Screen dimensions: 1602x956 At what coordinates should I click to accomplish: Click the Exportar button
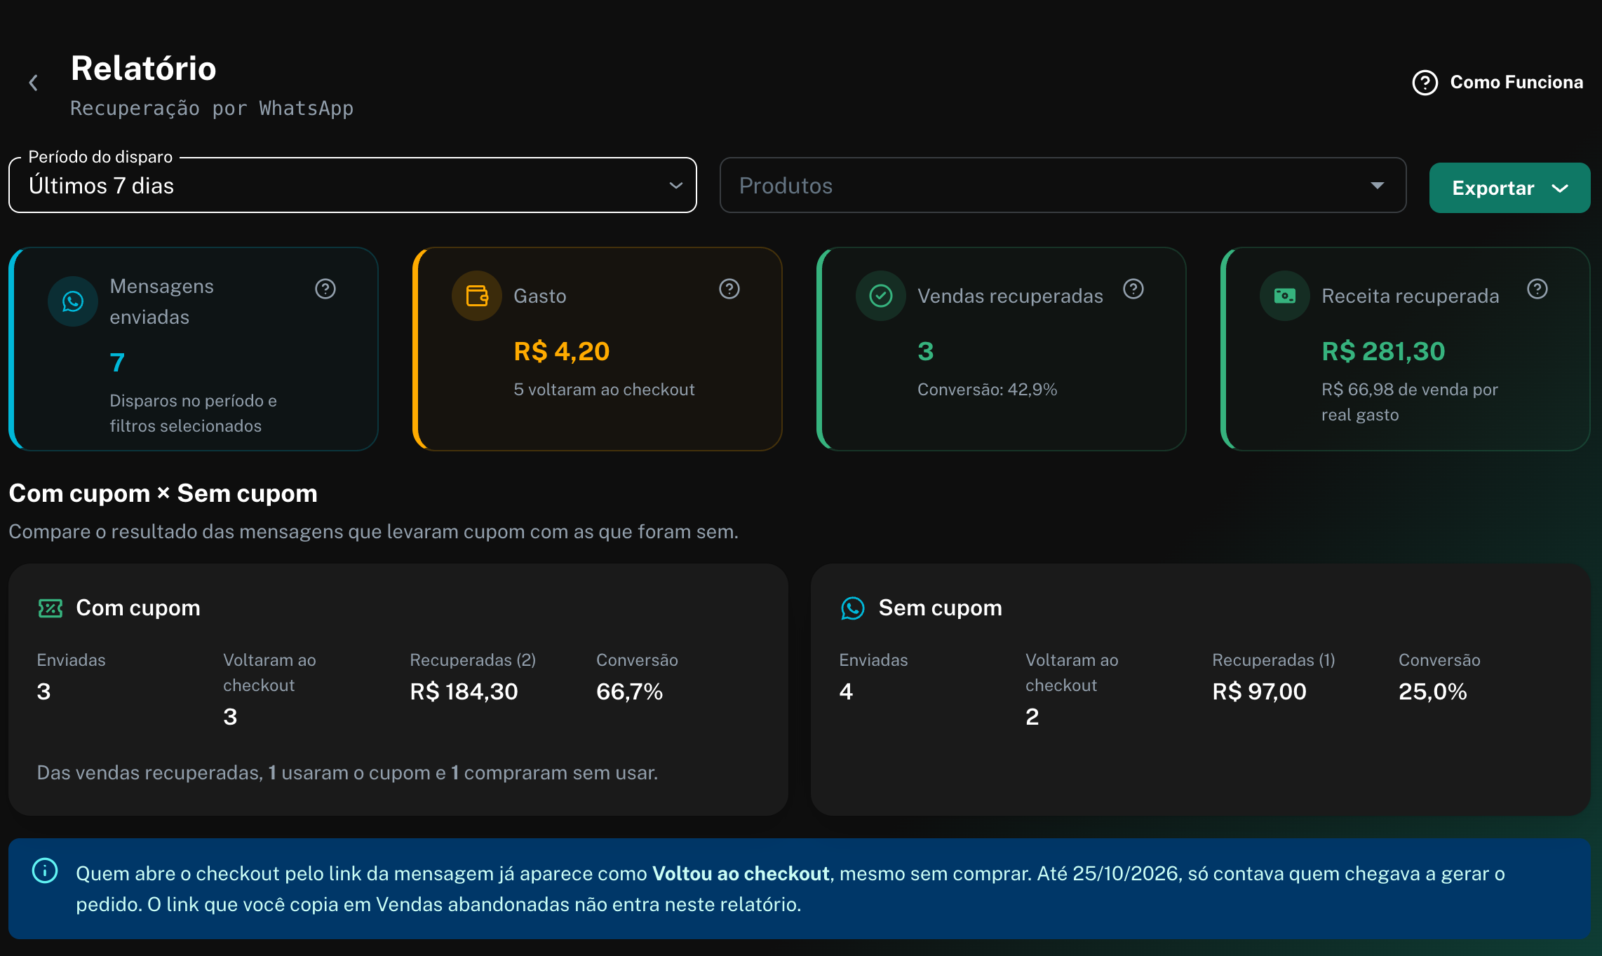(x=1509, y=188)
